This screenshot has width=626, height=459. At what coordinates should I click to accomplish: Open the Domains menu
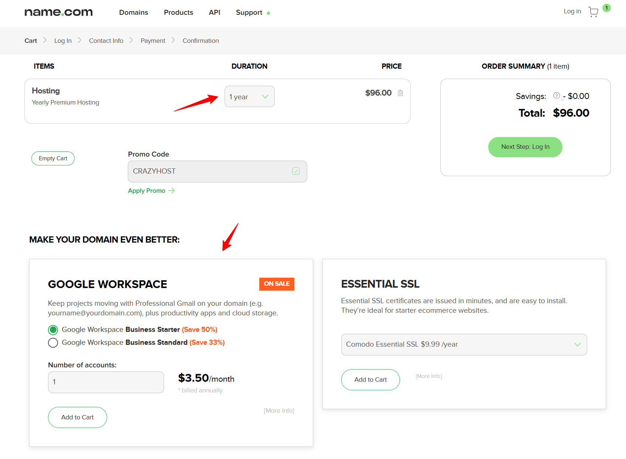[x=134, y=13]
